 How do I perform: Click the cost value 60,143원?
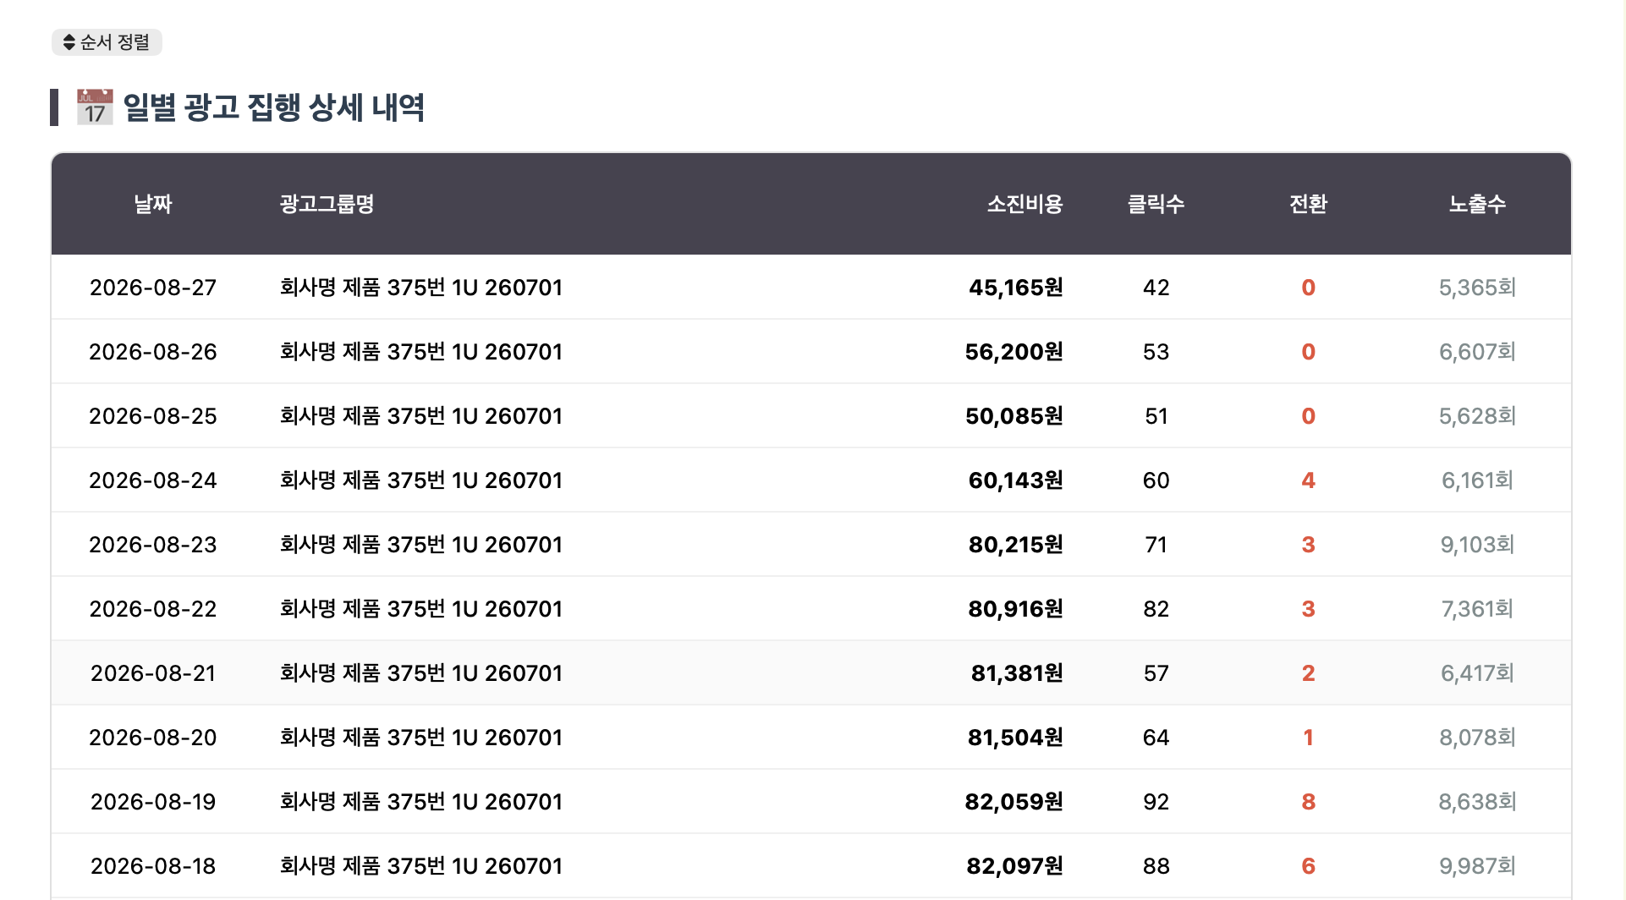(1016, 480)
